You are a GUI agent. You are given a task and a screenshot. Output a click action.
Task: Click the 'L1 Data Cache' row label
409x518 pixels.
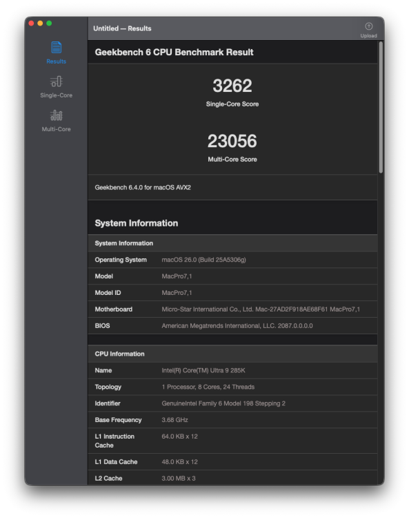point(116,462)
